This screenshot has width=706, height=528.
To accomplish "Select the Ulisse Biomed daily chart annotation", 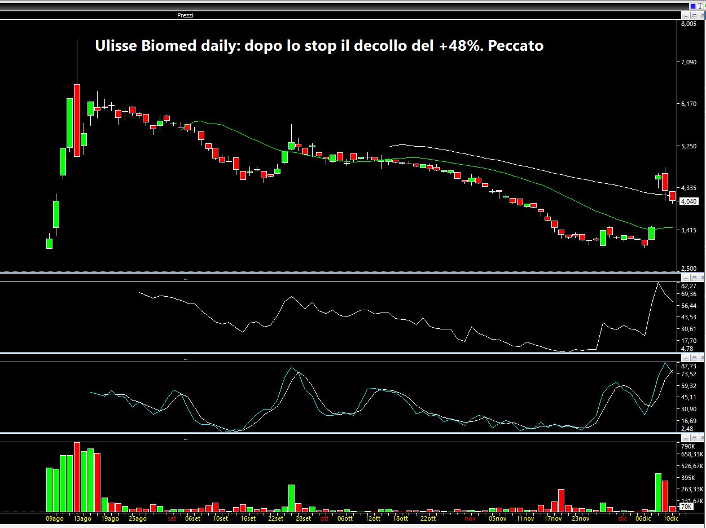I will tap(319, 46).
